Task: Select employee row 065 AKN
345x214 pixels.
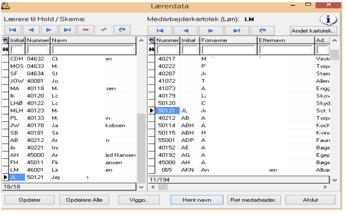Action: [239, 170]
